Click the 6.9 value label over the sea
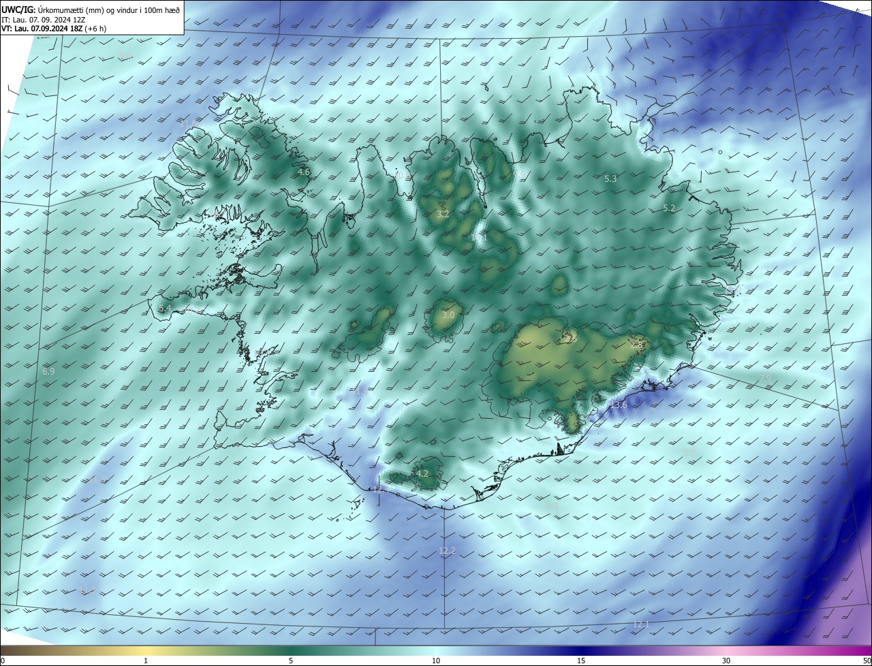The image size is (872, 666). (48, 372)
